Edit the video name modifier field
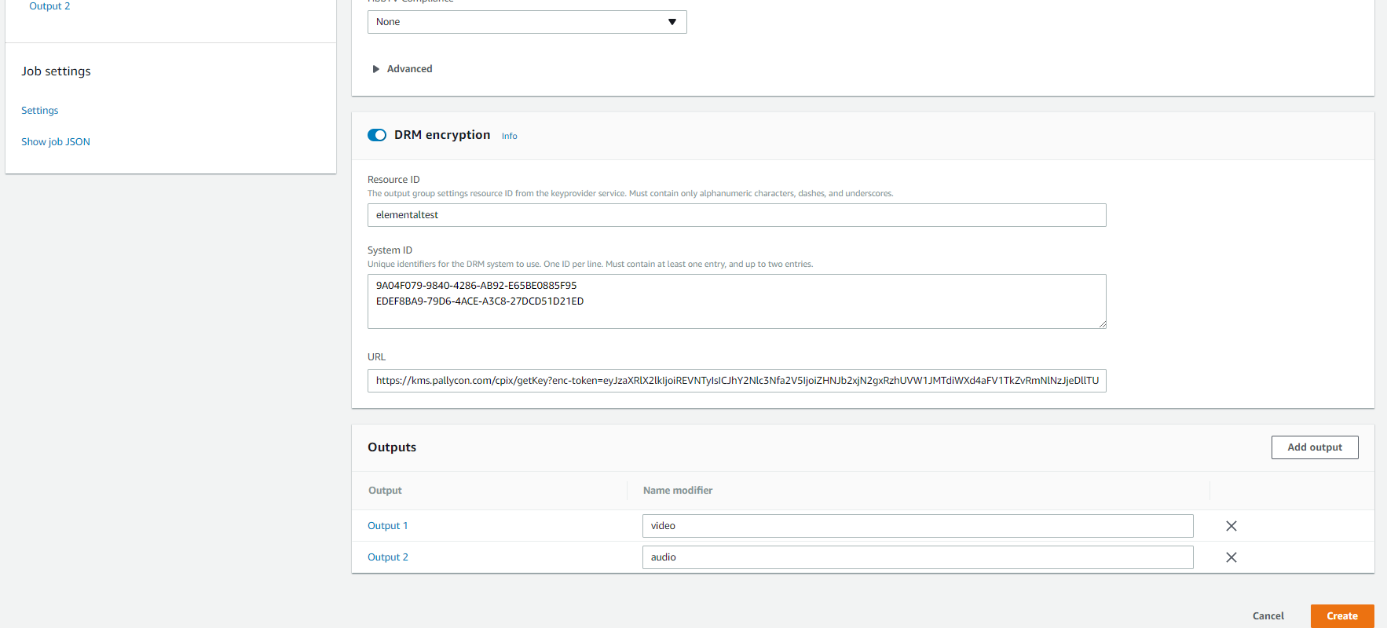1387x628 pixels. 917,526
